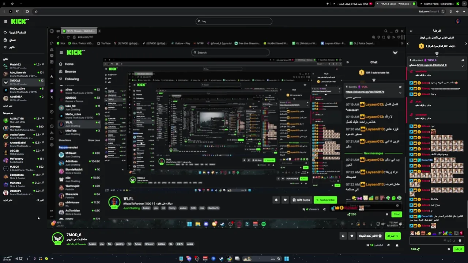The width and height of the screenshot is (468, 263).
Task: Click the Kick search box
Action: tap(234, 21)
